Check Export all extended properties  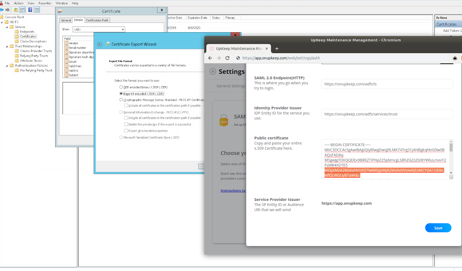pyautogui.click(x=126, y=131)
